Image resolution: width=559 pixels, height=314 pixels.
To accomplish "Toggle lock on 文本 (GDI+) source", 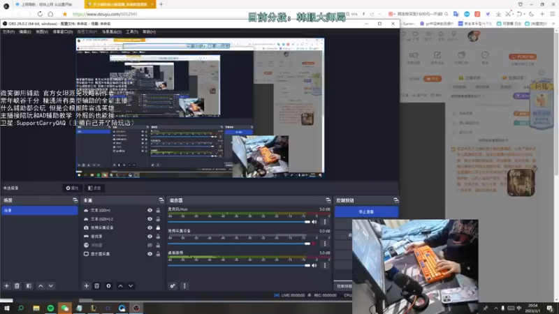I will [158, 211].
